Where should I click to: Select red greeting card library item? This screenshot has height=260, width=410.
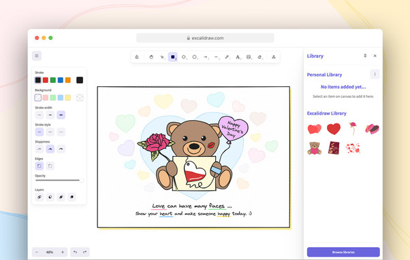[x=334, y=148]
